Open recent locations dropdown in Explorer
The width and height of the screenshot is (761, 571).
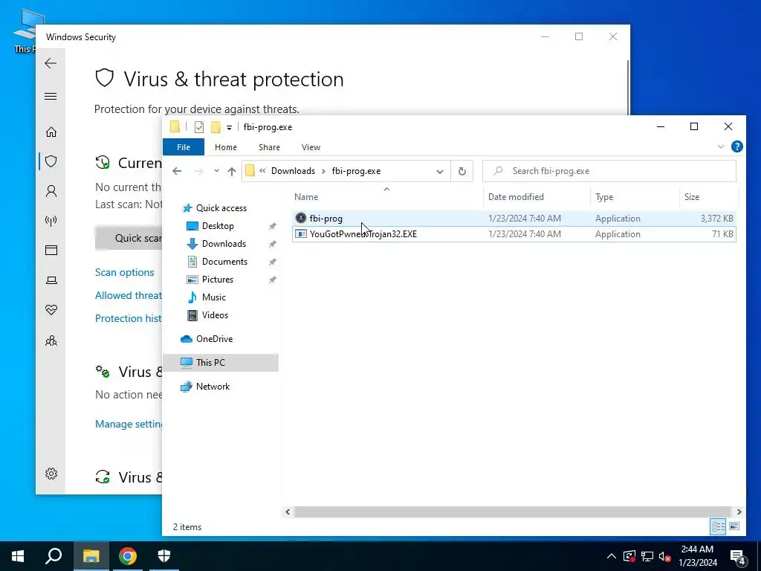tap(216, 171)
